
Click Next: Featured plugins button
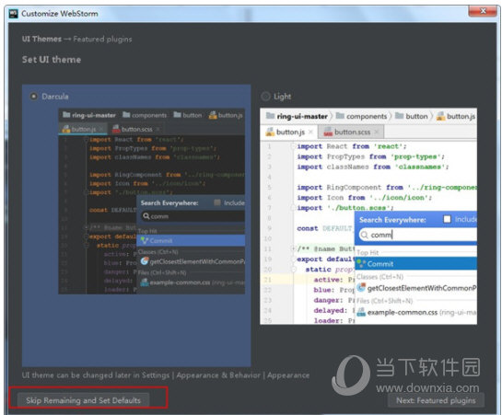436,400
